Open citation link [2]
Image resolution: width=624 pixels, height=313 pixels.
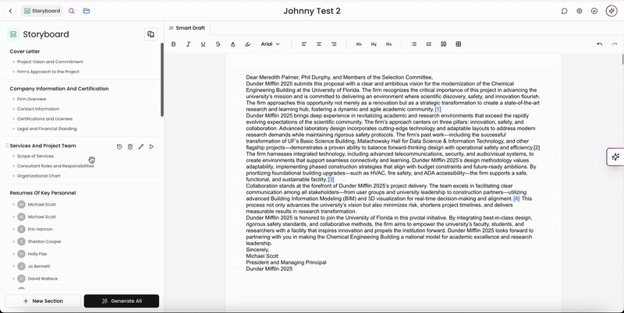pos(537,148)
